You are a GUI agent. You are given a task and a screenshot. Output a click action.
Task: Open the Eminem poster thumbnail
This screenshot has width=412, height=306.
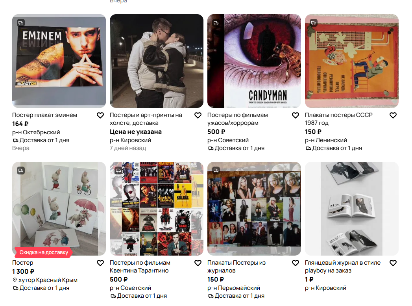(59, 61)
